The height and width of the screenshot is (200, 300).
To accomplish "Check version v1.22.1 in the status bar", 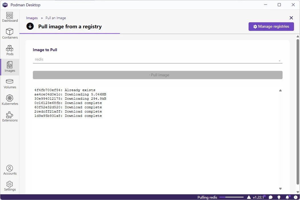I will [x=258, y=197].
